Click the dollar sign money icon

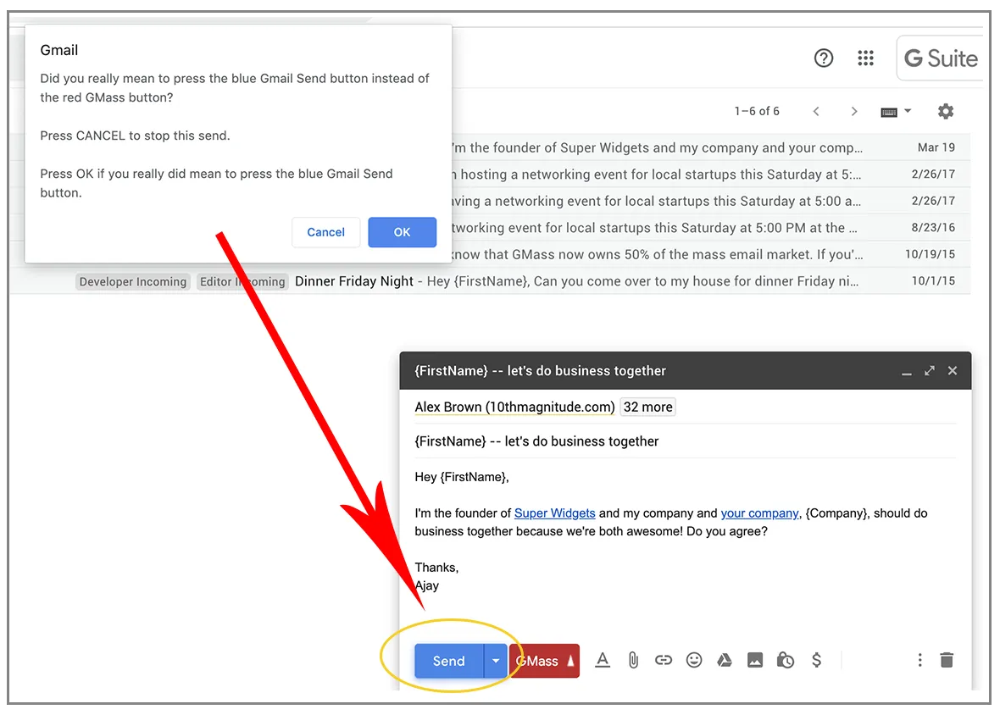(x=816, y=661)
